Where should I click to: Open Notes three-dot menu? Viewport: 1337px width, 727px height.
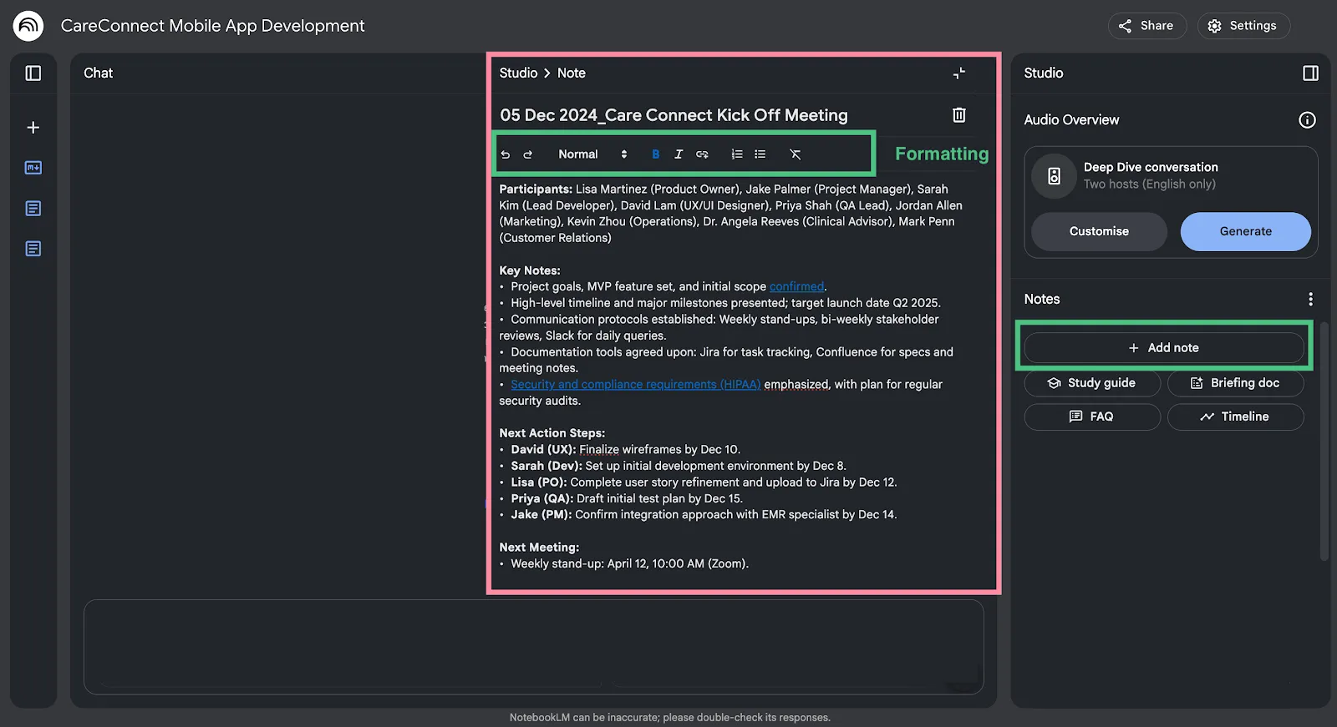pyautogui.click(x=1310, y=299)
